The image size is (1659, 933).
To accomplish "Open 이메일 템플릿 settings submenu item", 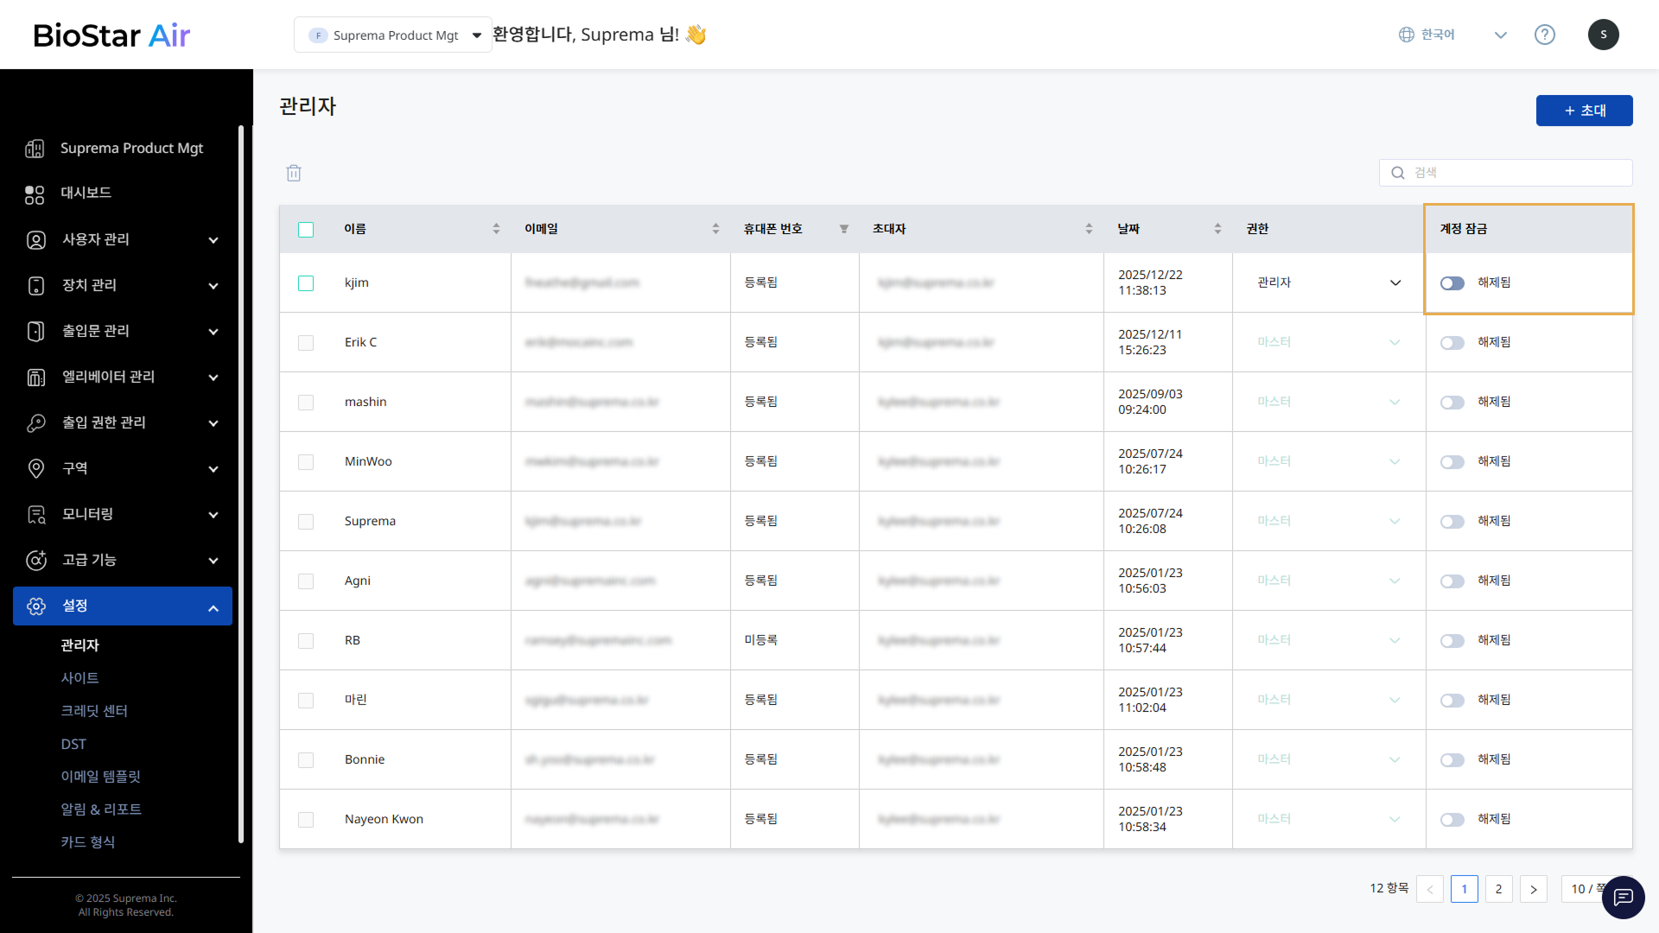I will (100, 777).
